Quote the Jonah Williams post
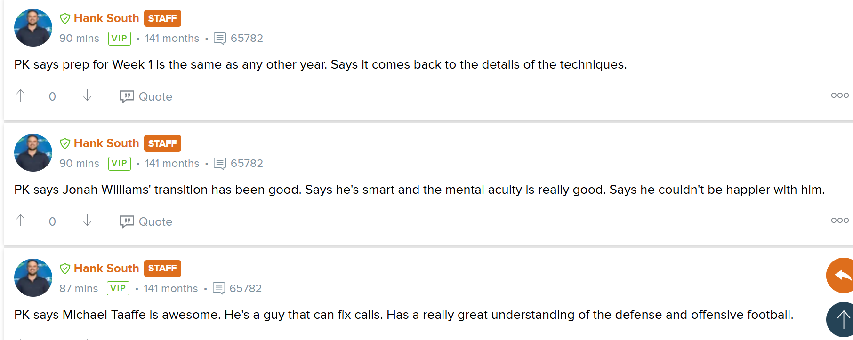Viewport: 853px width, 340px height. click(146, 221)
